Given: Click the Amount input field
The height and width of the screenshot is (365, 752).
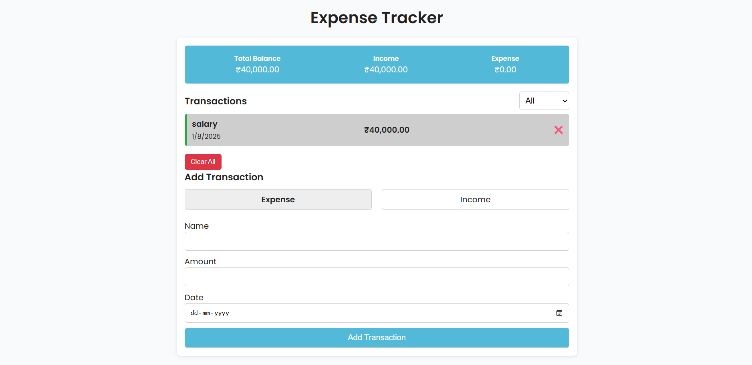Looking at the screenshot, I should coord(377,277).
